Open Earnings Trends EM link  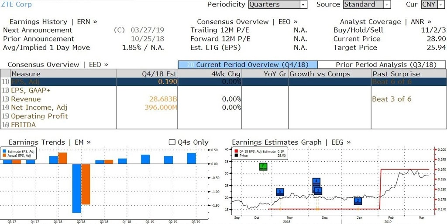(50, 142)
